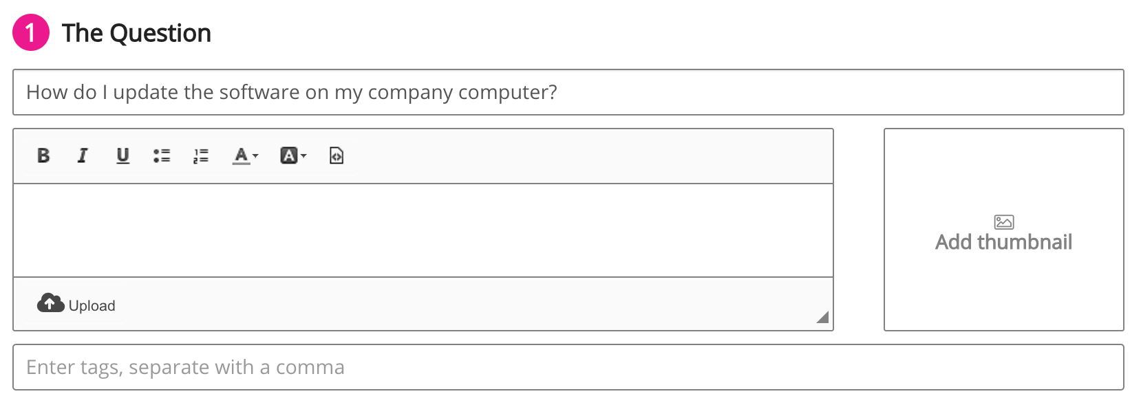
Task: Insert a bulleted list
Action: click(162, 156)
